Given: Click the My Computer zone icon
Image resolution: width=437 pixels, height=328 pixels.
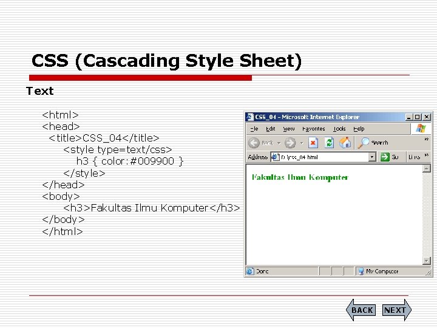Looking at the screenshot, I should pos(361,271).
